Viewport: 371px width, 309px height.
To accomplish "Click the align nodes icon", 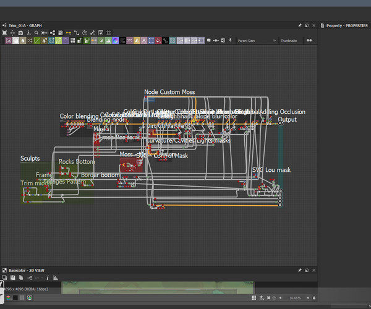I will pos(45,33).
